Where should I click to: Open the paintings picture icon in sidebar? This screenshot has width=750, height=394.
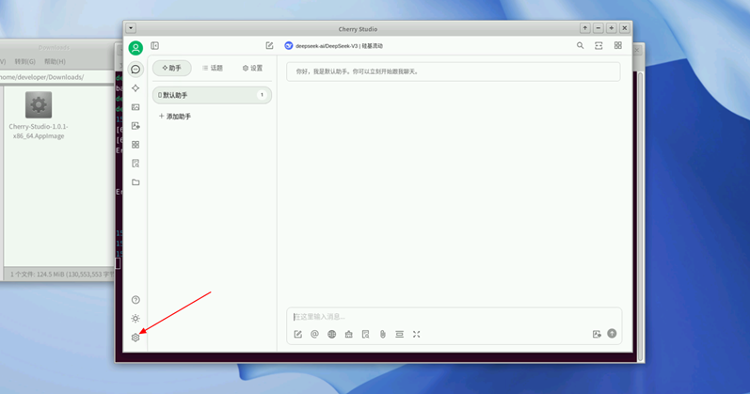point(136,107)
